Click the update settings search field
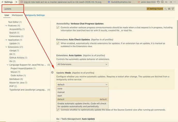 [72, 8]
